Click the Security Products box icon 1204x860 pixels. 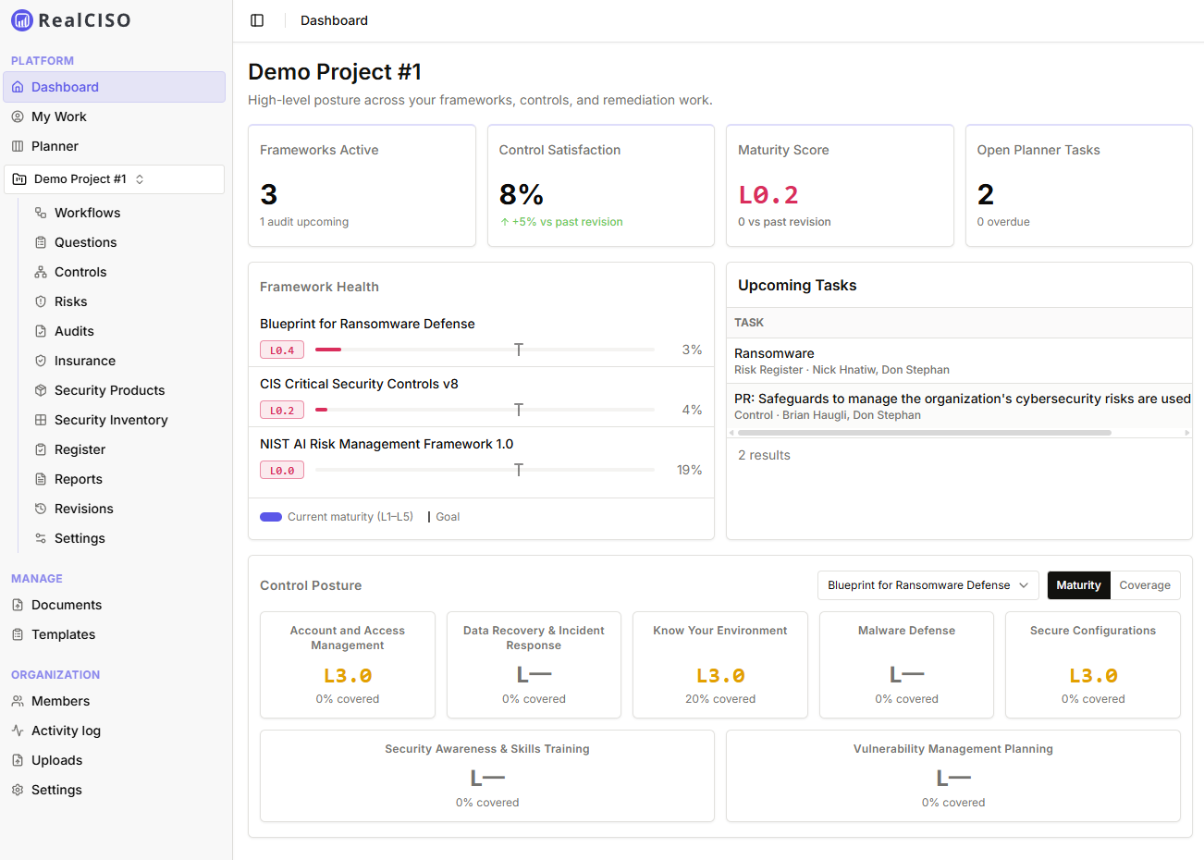41,390
